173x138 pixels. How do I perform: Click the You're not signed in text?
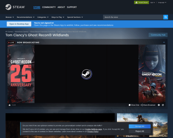click(44, 23)
